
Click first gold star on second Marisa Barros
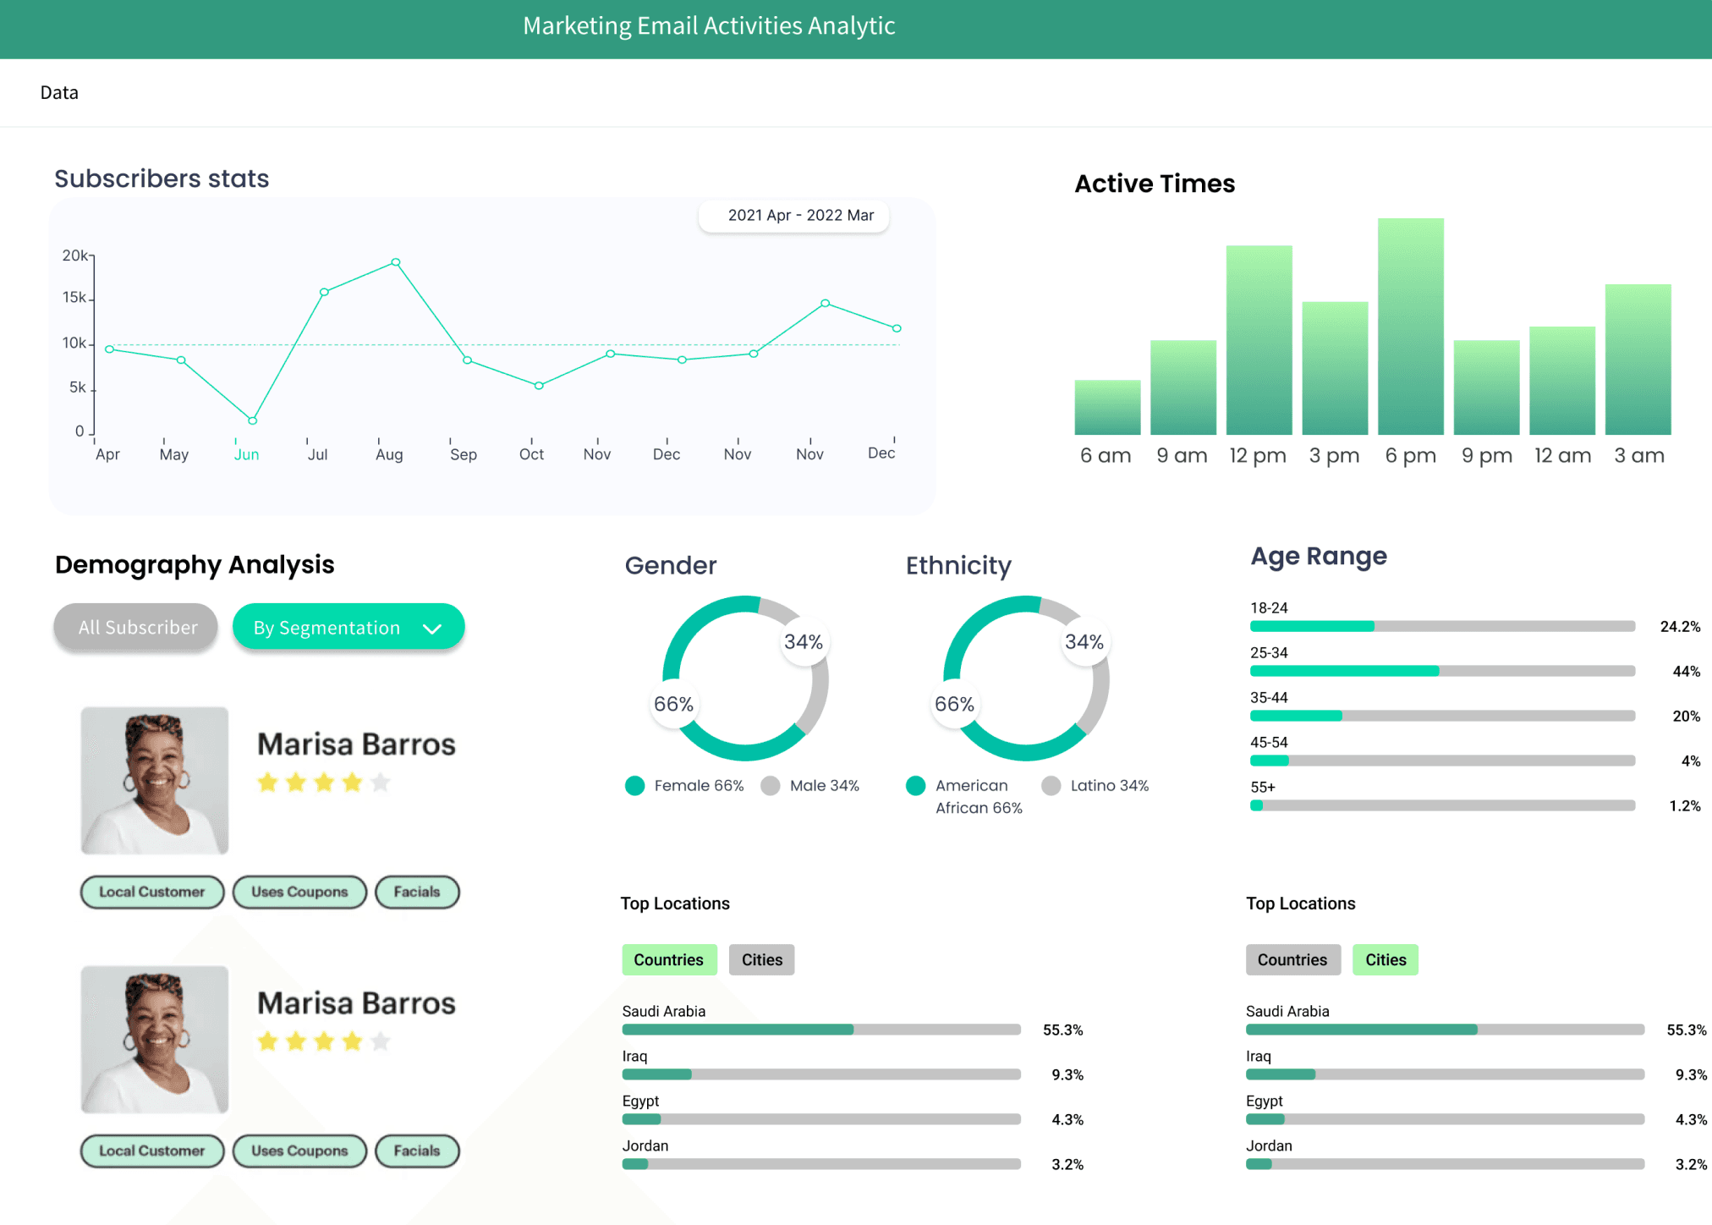pyautogui.click(x=267, y=1041)
